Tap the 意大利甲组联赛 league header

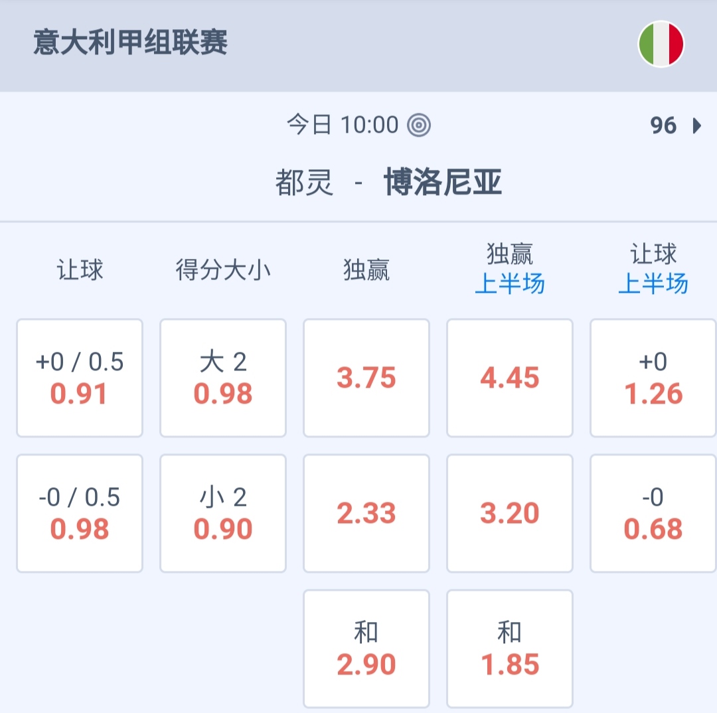(x=131, y=43)
